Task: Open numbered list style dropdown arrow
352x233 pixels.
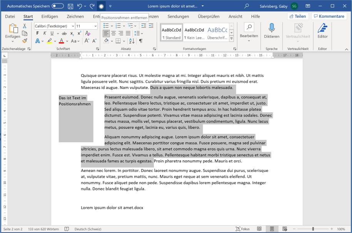Action: tap(124, 26)
